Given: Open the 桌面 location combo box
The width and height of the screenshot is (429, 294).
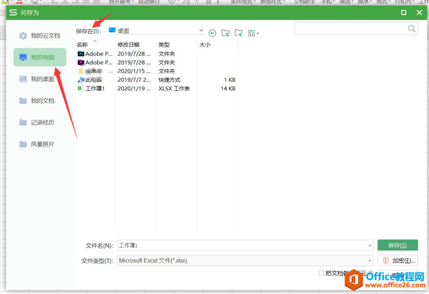Looking at the screenshot, I should (155, 31).
